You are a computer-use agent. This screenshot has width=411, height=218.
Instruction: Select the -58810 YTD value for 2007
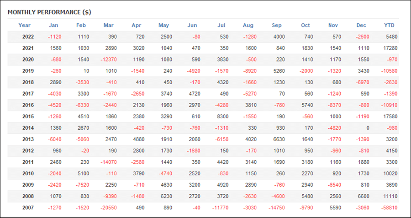tap(390, 208)
